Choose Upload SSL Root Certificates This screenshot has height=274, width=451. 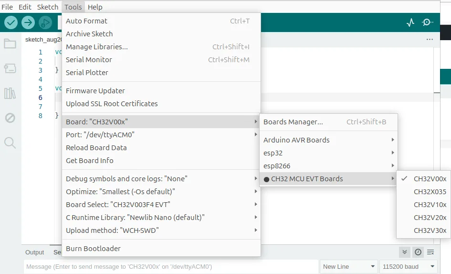pyautogui.click(x=161, y=104)
